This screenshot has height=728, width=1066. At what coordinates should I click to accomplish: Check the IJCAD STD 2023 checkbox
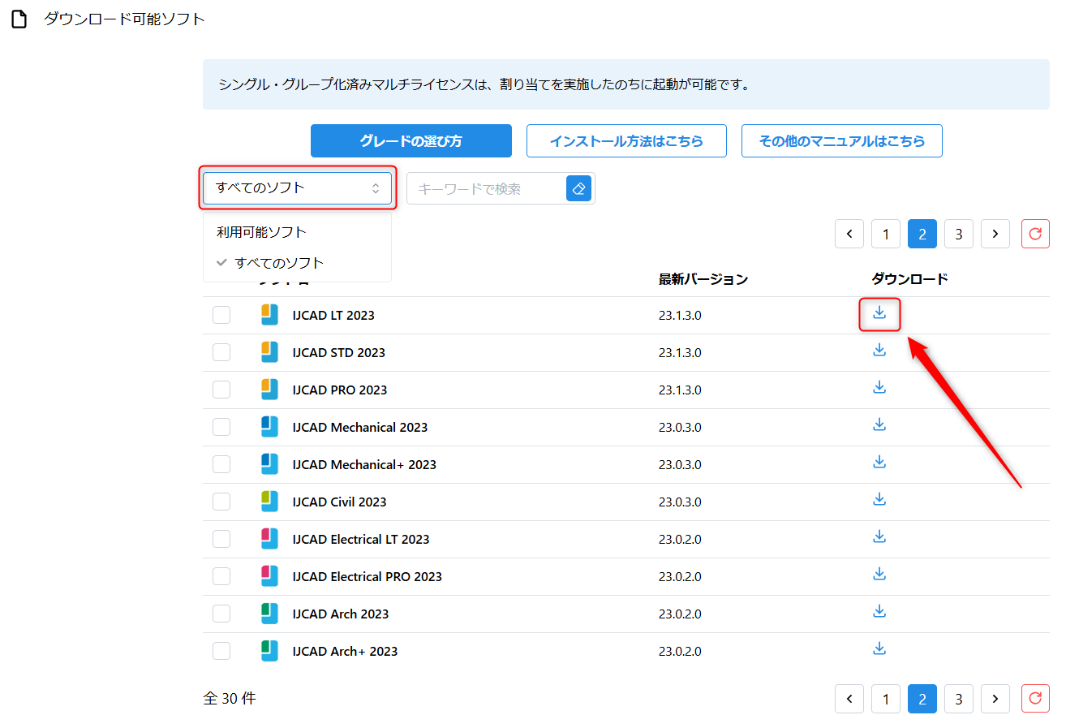click(x=221, y=352)
